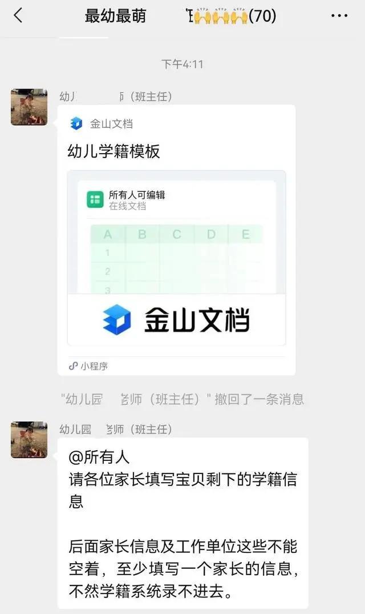Image resolution: width=365 pixels, height=614 pixels.
Task: Tap the teacher avatar beside the @所有人 message
Action: coord(29,440)
